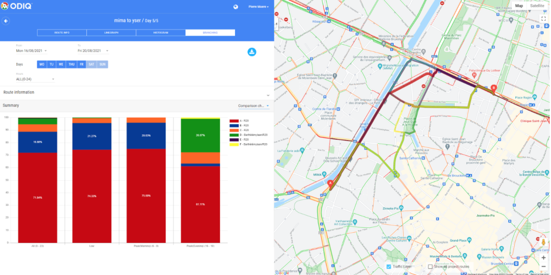Open the Comparison chart dropdown
551x275 pixels.
(x=253, y=106)
